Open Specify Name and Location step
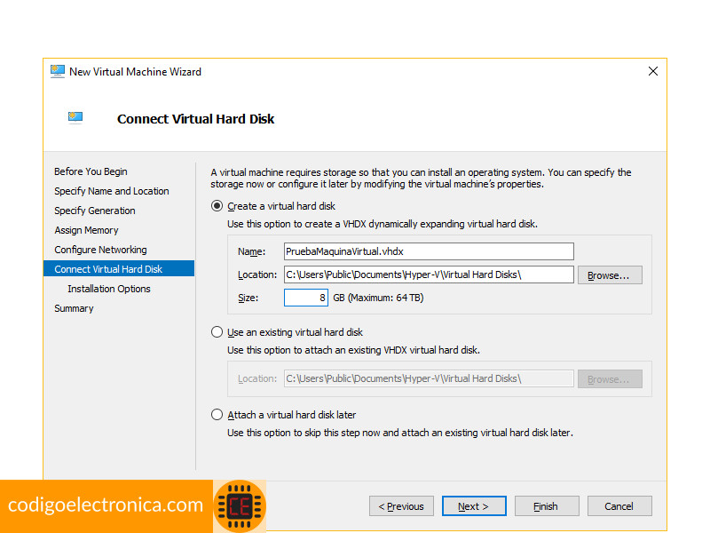The width and height of the screenshot is (710, 533). [x=112, y=191]
